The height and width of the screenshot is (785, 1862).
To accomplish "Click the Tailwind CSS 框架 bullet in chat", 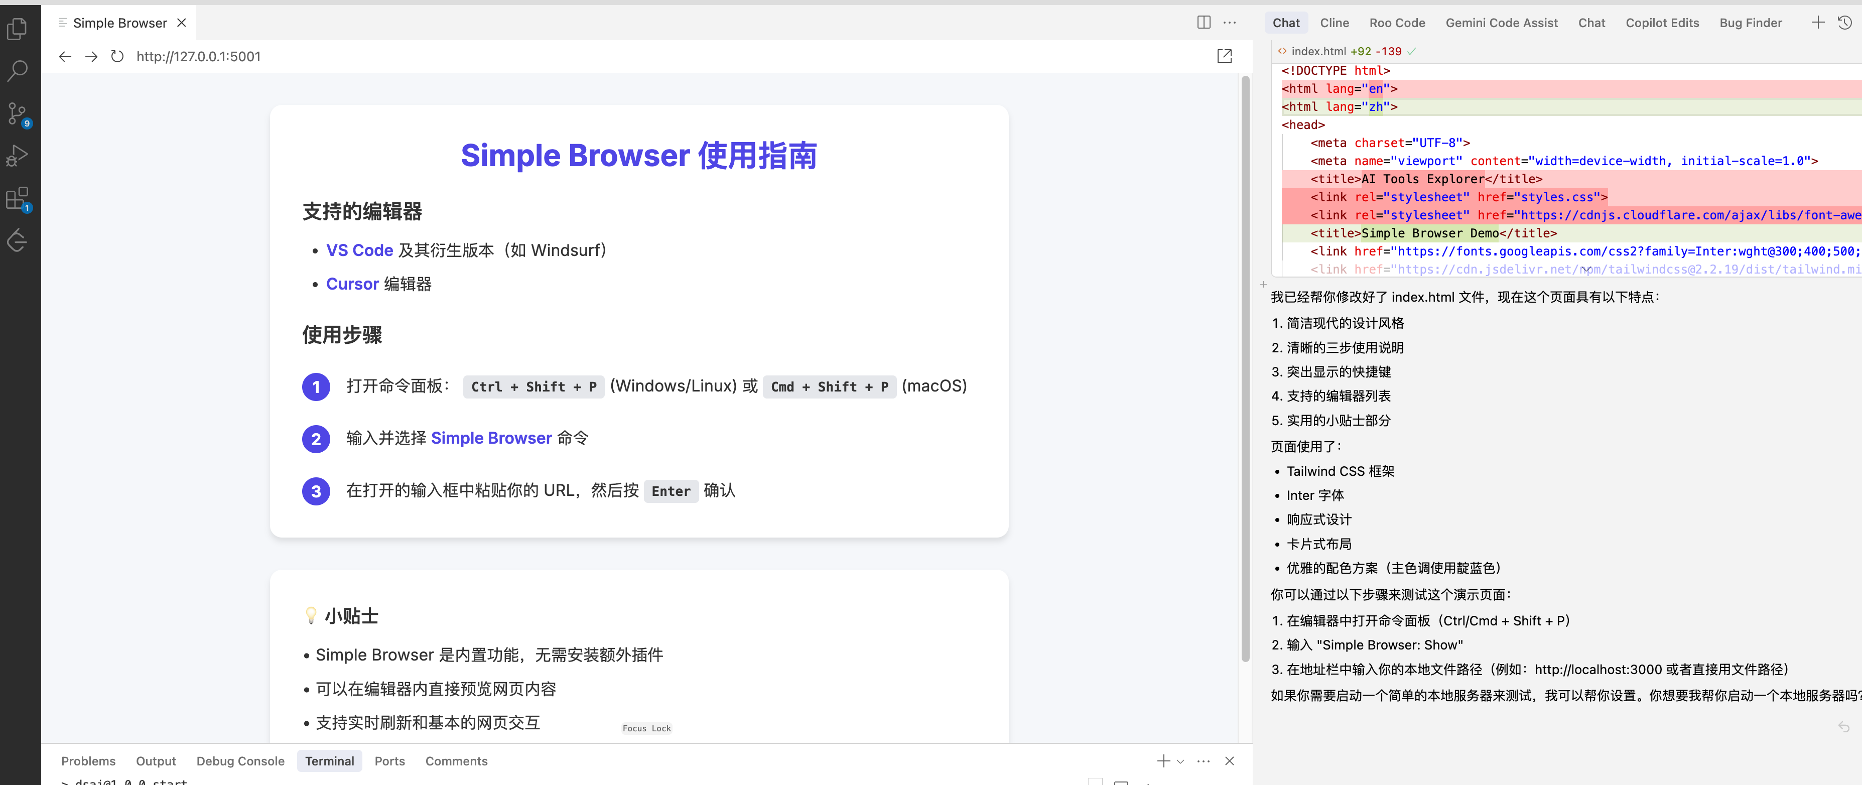I will point(1340,471).
